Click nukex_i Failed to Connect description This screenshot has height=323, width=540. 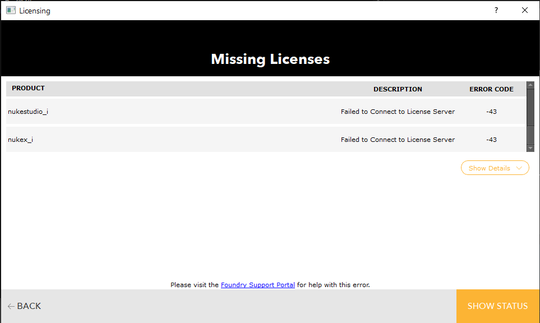click(x=398, y=140)
